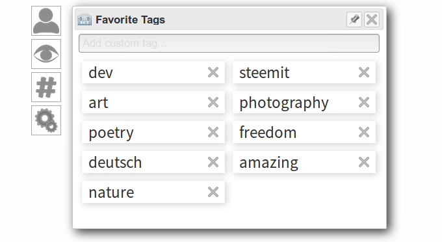The width and height of the screenshot is (442, 242).
Task: Delete the photography tag
Action: [364, 102]
